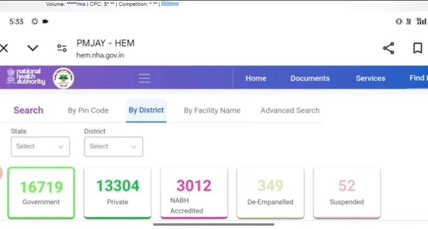Tap the signal strength status icon
This screenshot has height=229, width=428.
(421, 21)
